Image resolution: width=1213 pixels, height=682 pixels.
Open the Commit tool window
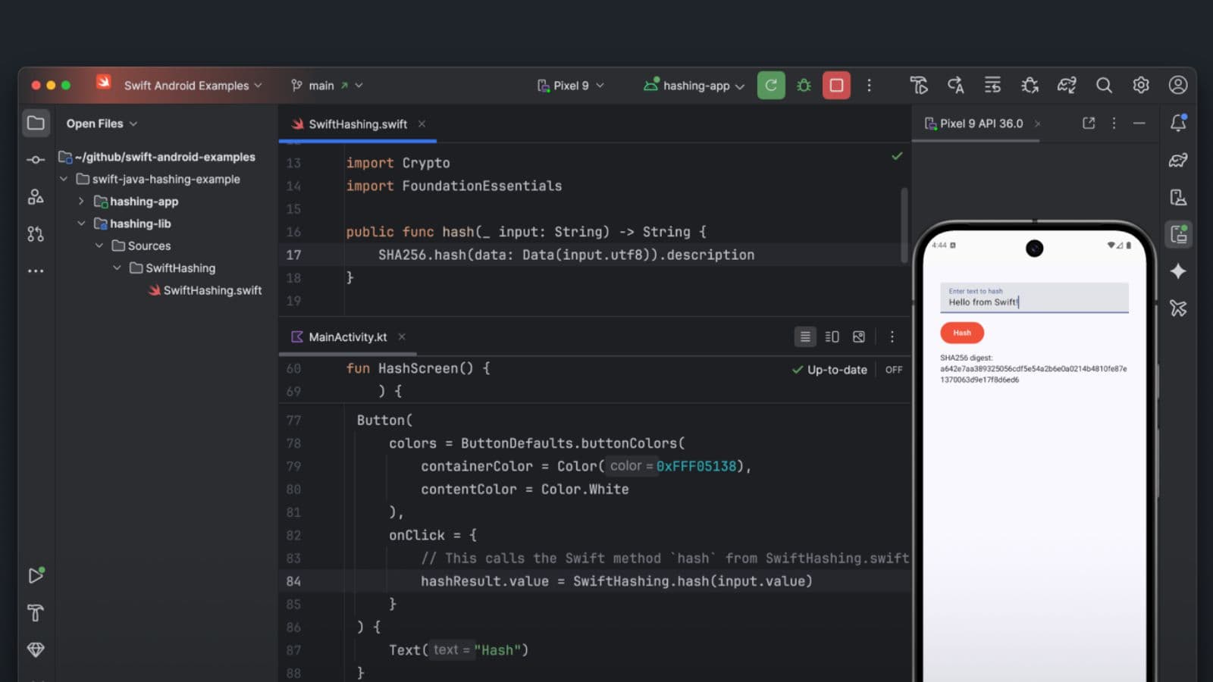36,160
